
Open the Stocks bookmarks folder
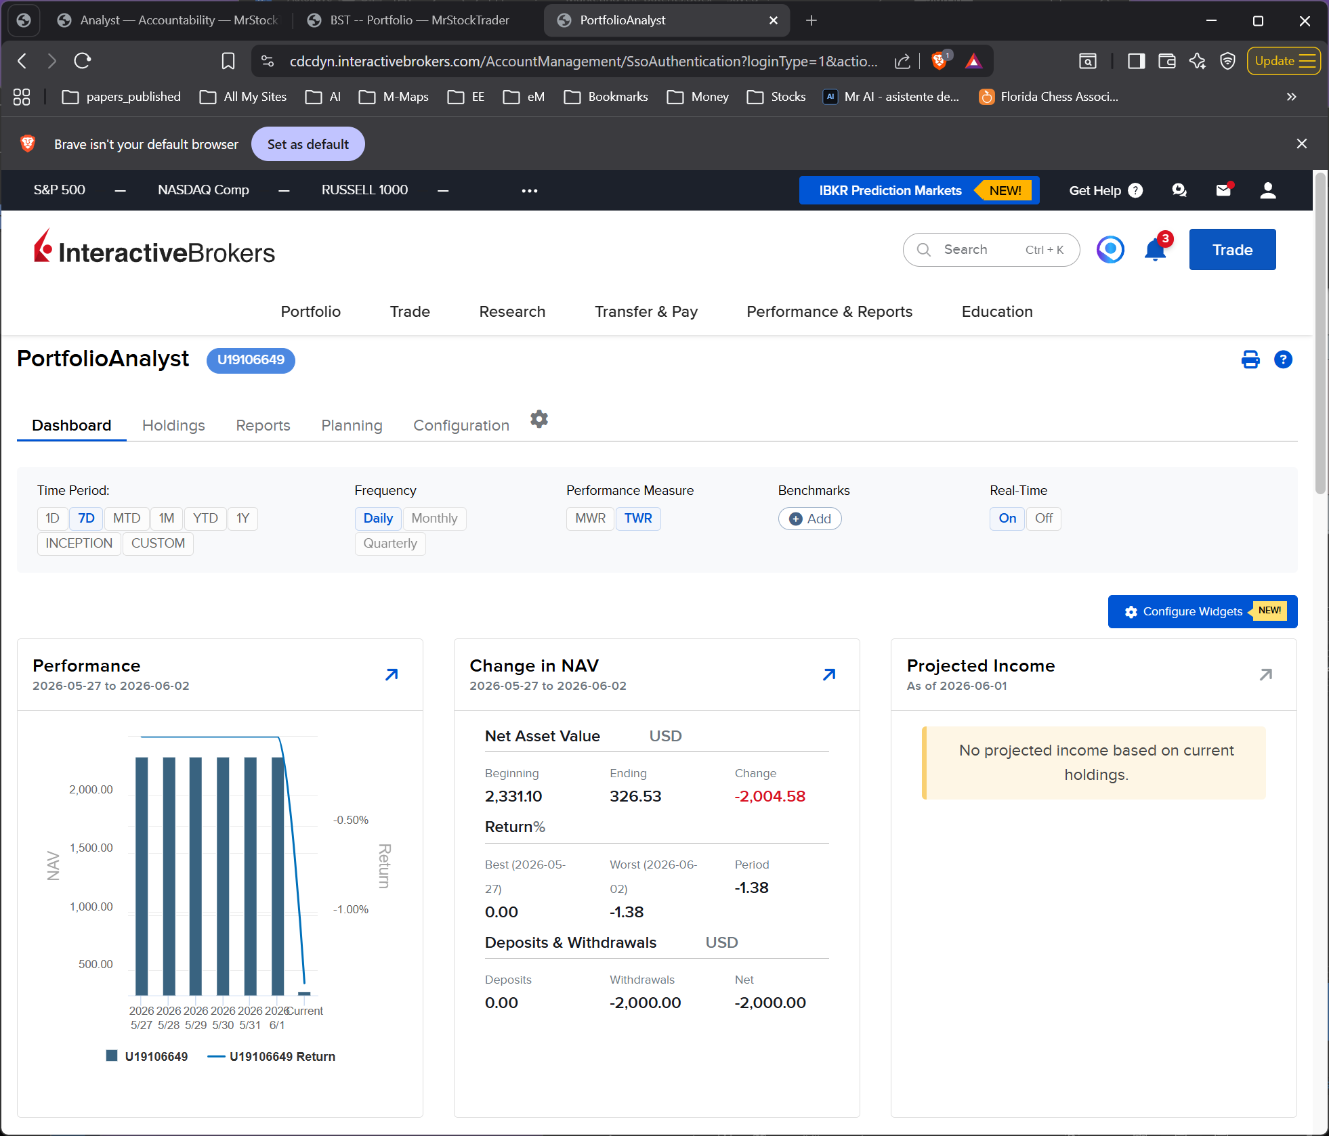tap(776, 97)
